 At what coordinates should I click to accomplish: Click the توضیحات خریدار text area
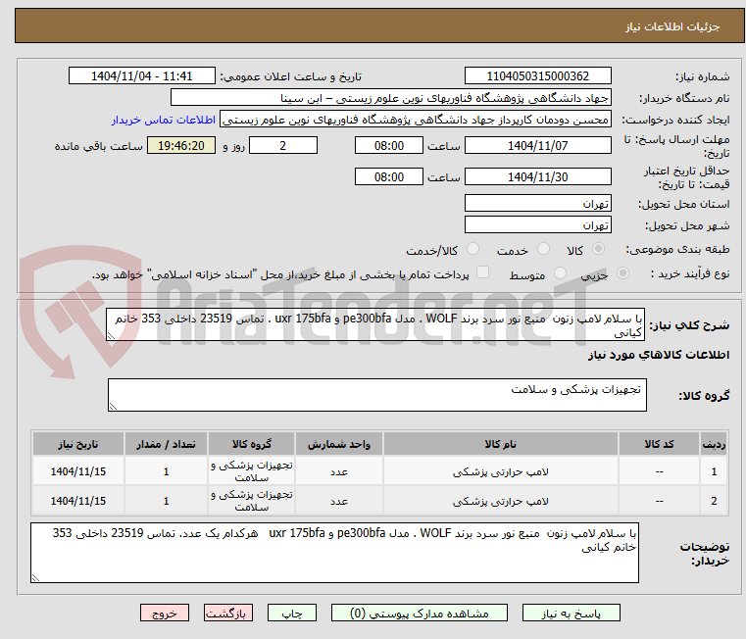334,553
